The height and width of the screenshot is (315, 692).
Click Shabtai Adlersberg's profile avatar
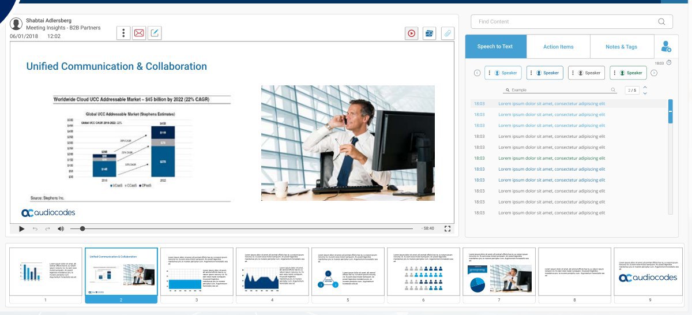tap(16, 24)
